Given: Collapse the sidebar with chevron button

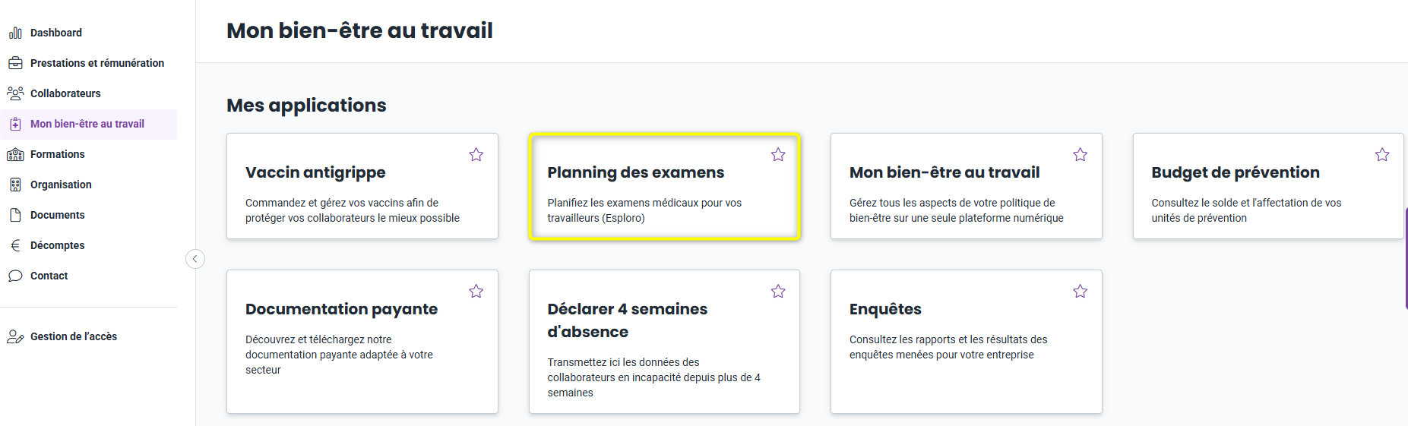Looking at the screenshot, I should tap(195, 259).
